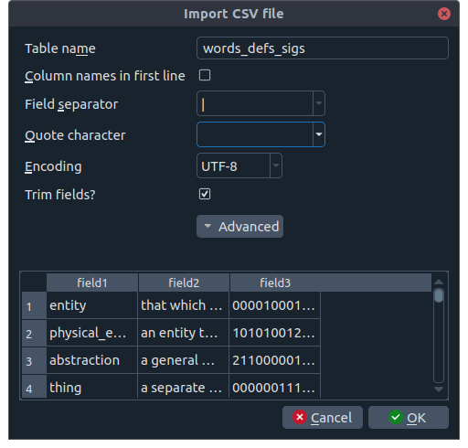Open the Field separator dropdown arrow
Screen dimensions: 468x448
[319, 103]
